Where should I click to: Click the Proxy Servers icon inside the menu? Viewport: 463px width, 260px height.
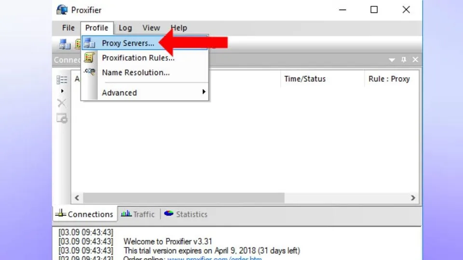(89, 43)
